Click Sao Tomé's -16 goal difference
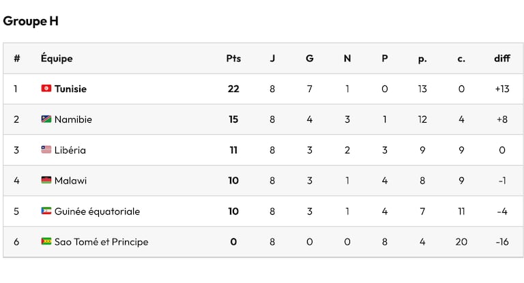The width and height of the screenshot is (524, 283). [x=502, y=242]
